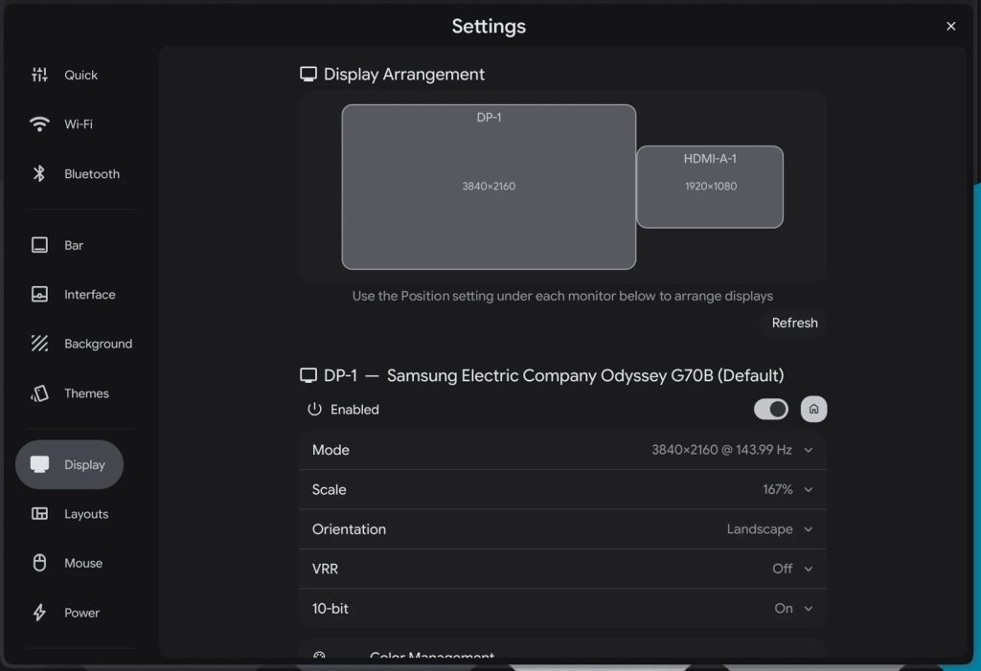981x671 pixels.
Task: Close the Settings window
Action: tap(950, 26)
